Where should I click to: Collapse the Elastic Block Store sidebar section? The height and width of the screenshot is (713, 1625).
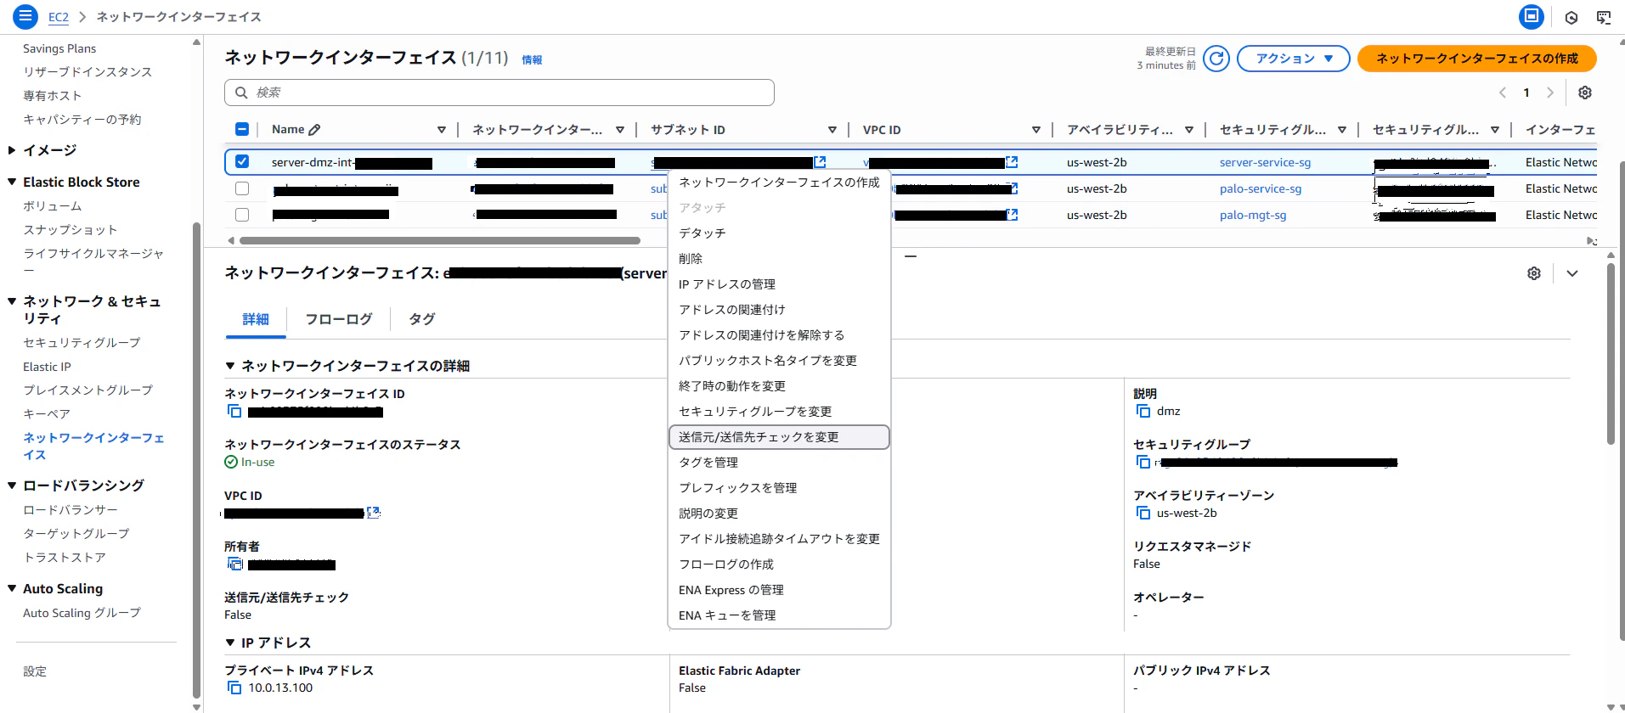(12, 182)
